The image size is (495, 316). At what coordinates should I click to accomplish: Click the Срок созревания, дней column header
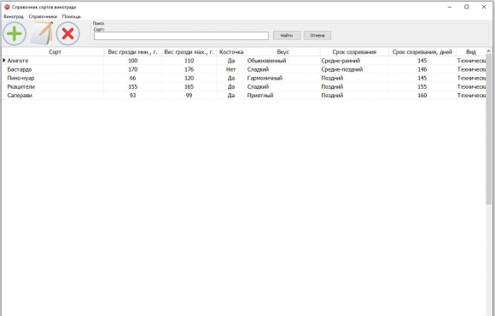pos(422,52)
